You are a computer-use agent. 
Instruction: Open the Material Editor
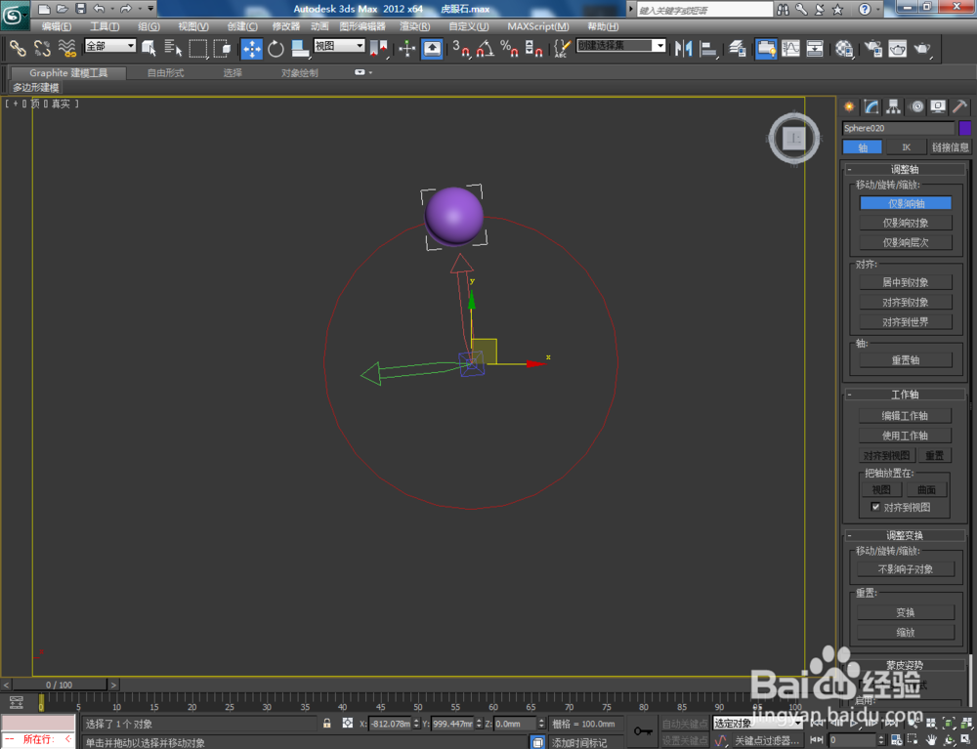(x=844, y=48)
